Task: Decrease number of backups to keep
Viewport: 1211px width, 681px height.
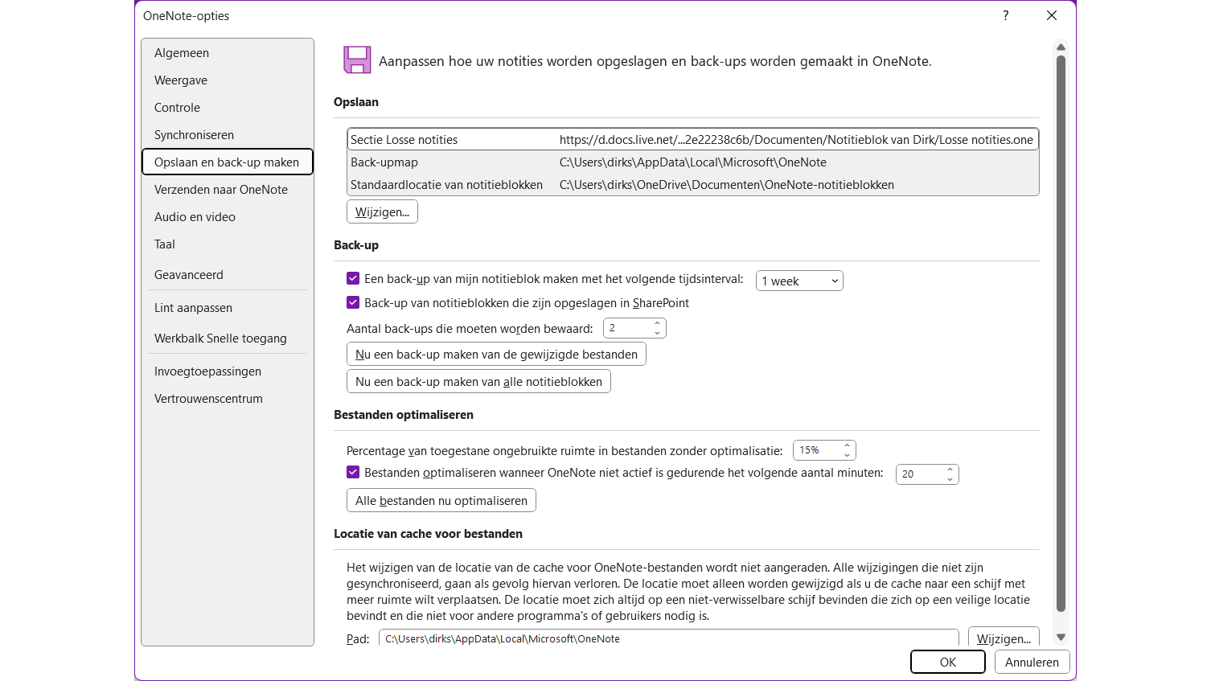Action: (658, 332)
